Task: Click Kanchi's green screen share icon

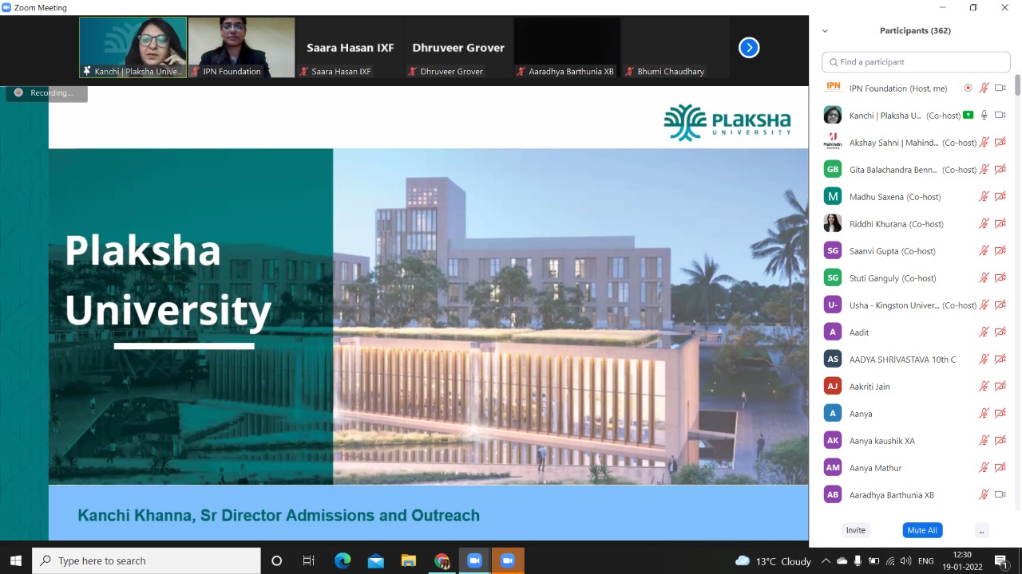Action: point(968,116)
